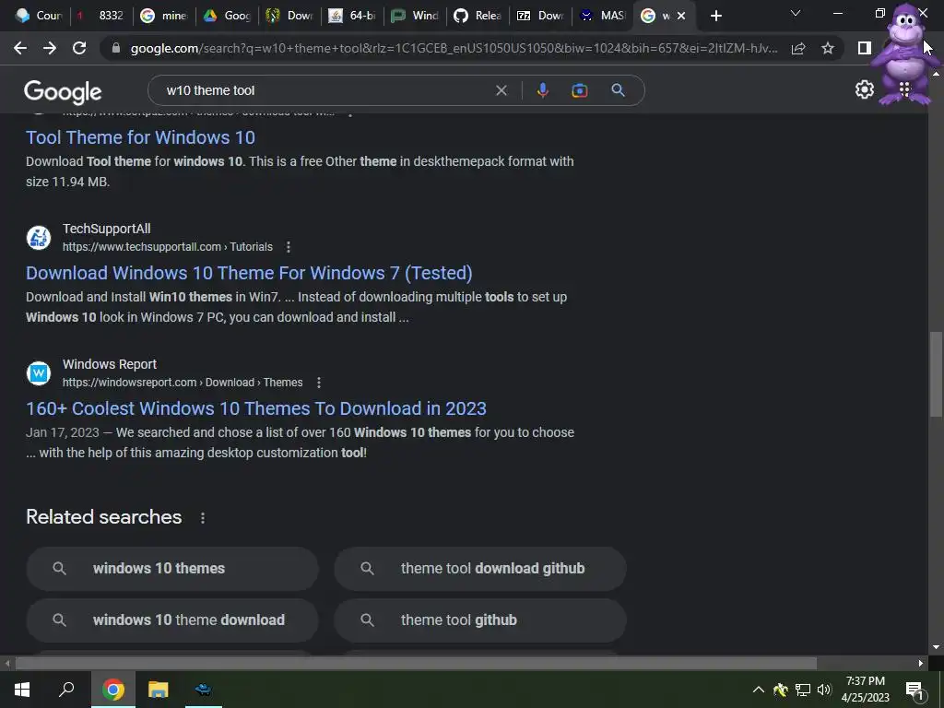Open '160+ Coolest Windows 10 Themes' link

256,408
